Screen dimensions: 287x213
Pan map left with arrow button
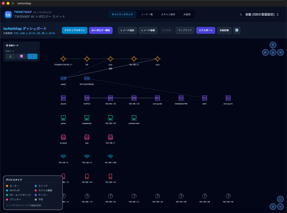click(x=265, y=52)
